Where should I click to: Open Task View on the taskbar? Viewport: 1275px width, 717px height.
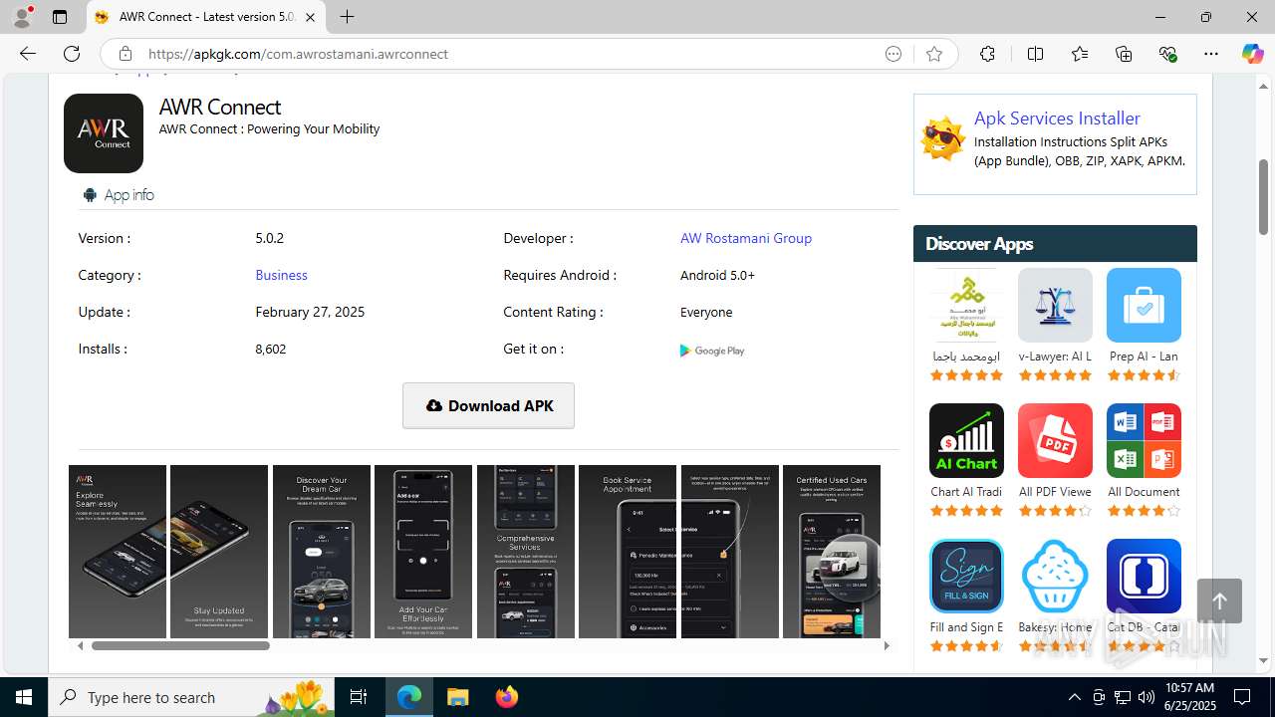click(x=359, y=697)
